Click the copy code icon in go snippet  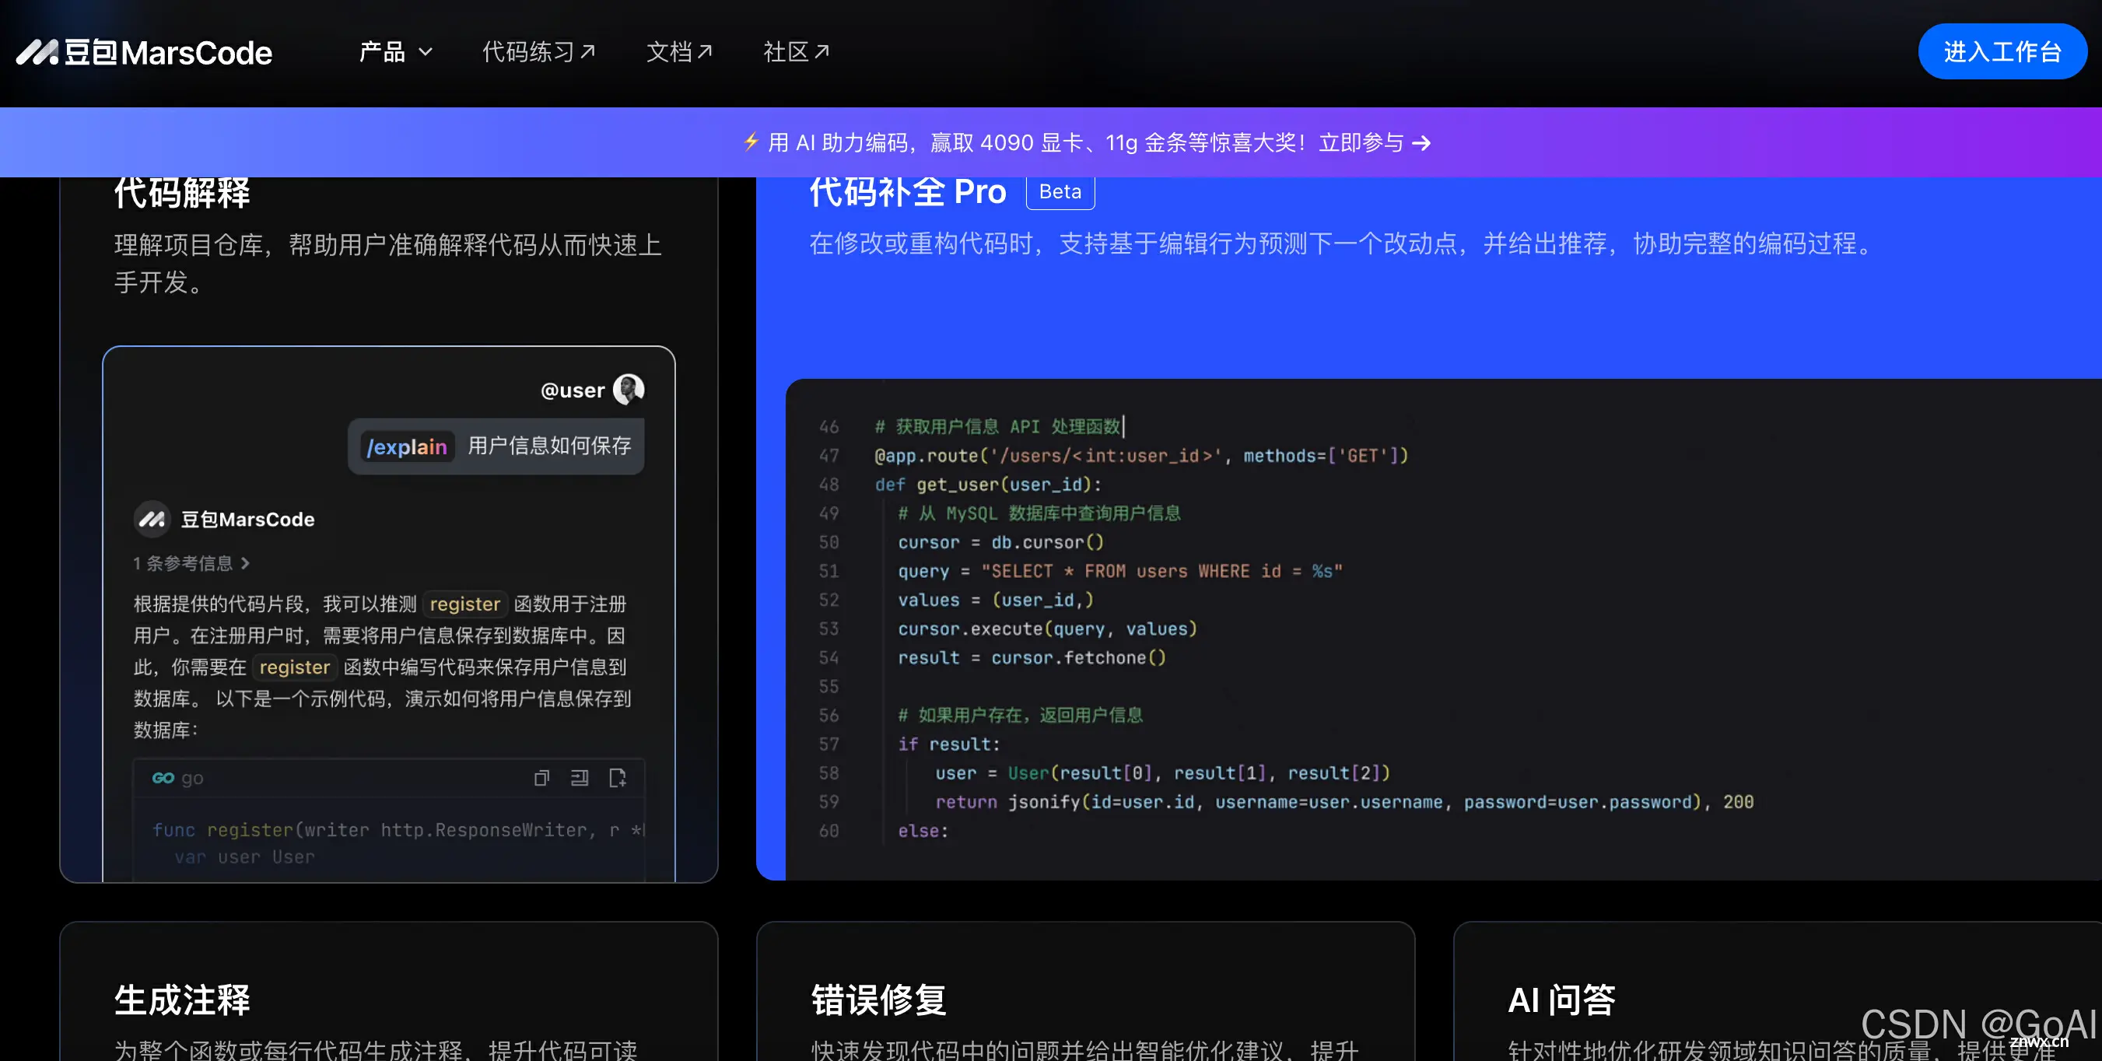click(x=541, y=778)
